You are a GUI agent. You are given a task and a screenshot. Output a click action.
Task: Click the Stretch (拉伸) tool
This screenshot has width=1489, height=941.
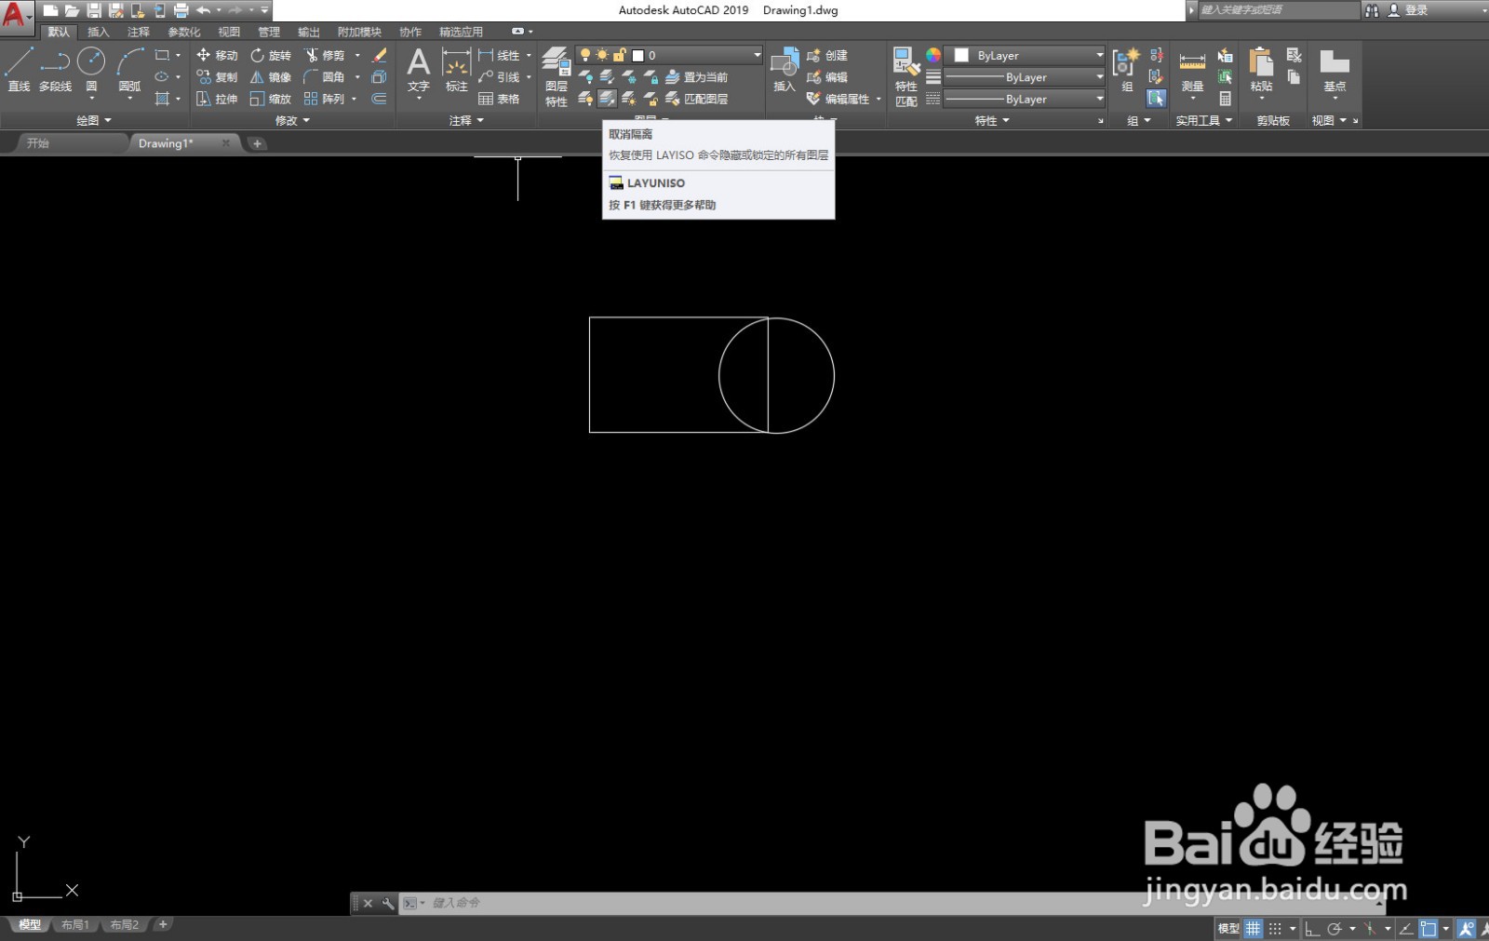pyautogui.click(x=217, y=99)
